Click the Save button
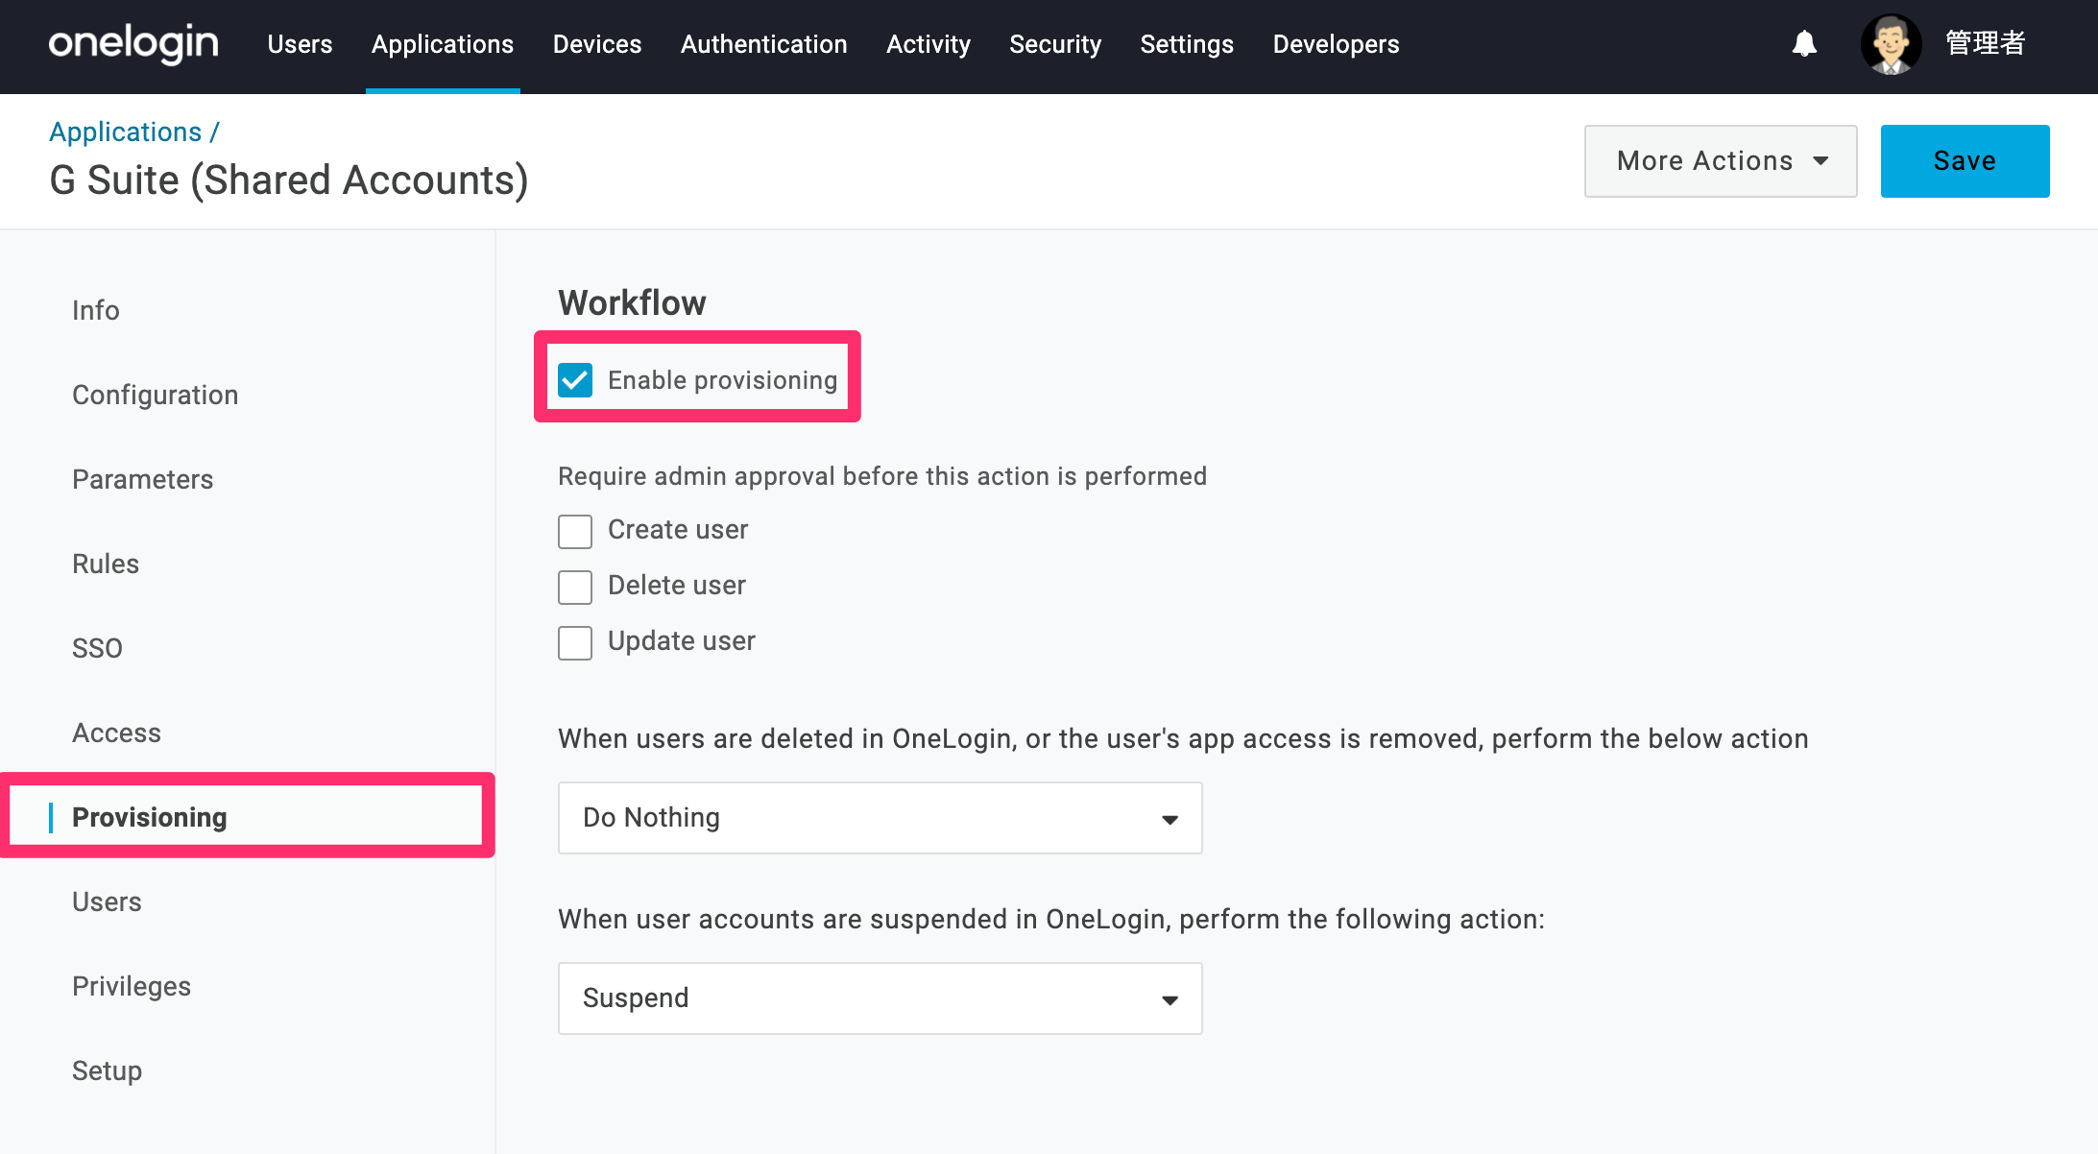This screenshot has width=2098, height=1154. coord(1965,161)
